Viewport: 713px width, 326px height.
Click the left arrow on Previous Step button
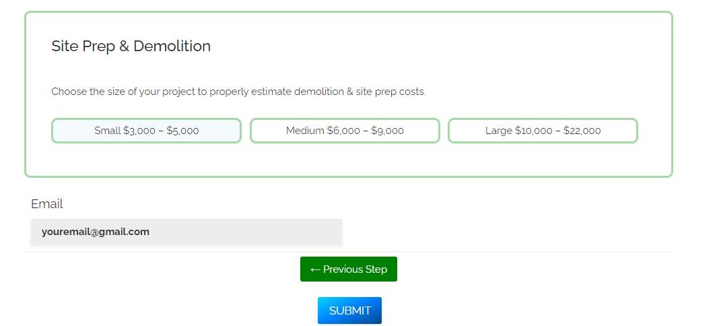pyautogui.click(x=315, y=269)
